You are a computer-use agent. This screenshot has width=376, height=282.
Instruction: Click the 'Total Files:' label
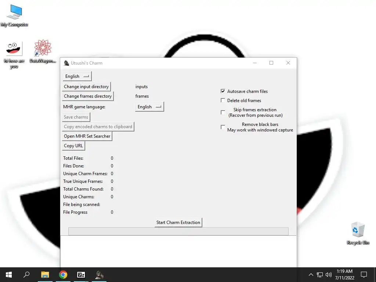tap(73, 158)
